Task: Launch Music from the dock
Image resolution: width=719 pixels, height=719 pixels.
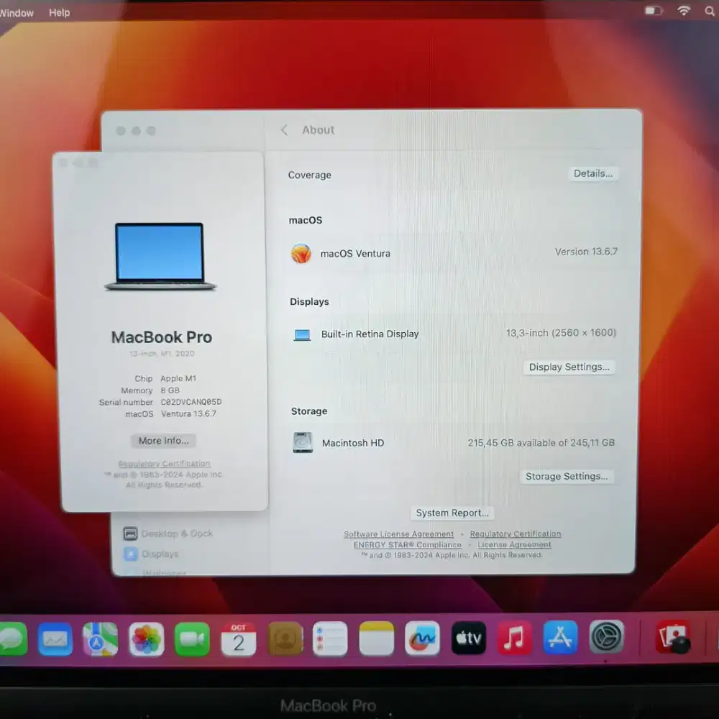Action: (514, 638)
